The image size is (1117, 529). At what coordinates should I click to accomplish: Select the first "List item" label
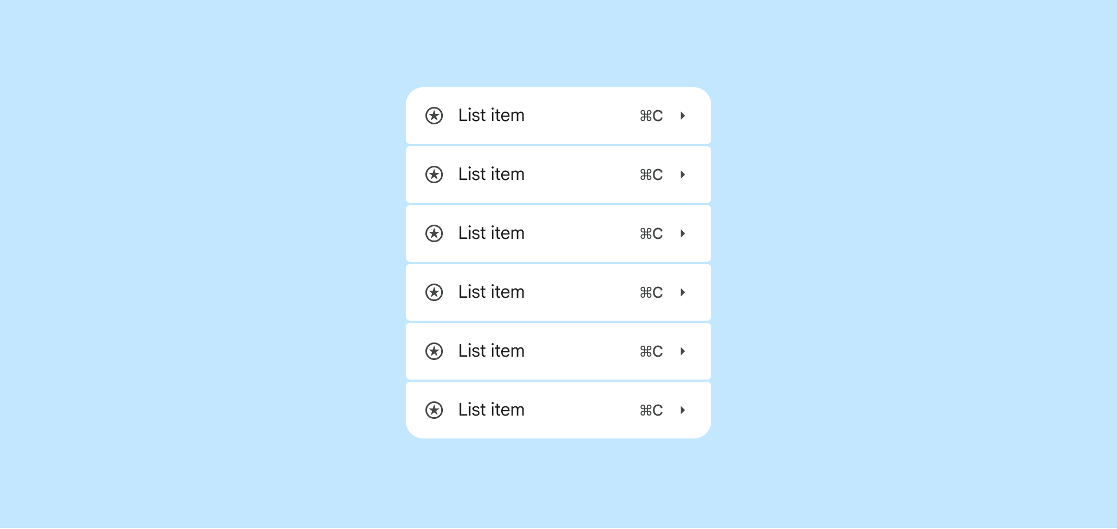point(491,115)
